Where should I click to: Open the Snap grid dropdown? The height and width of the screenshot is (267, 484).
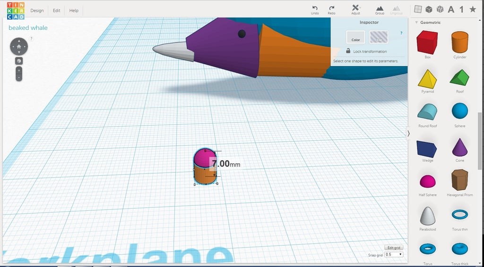394,254
